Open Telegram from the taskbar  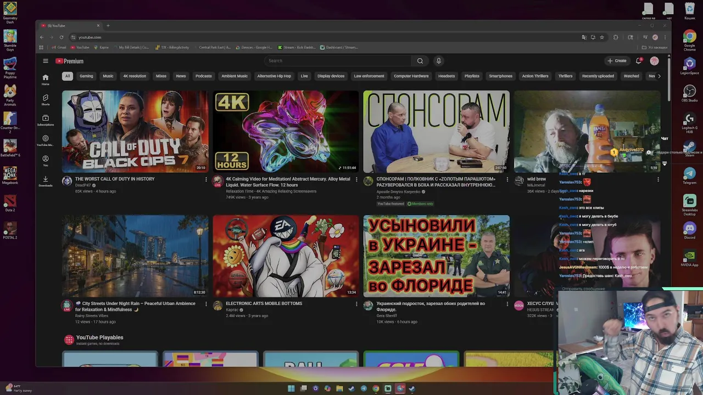click(x=364, y=388)
